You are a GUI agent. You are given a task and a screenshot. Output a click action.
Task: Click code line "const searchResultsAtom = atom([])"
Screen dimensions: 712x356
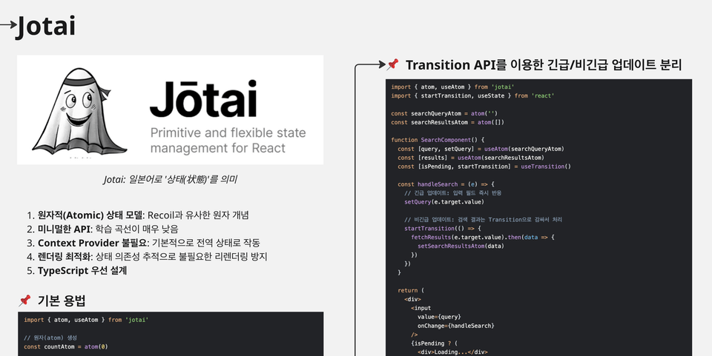(x=448, y=122)
